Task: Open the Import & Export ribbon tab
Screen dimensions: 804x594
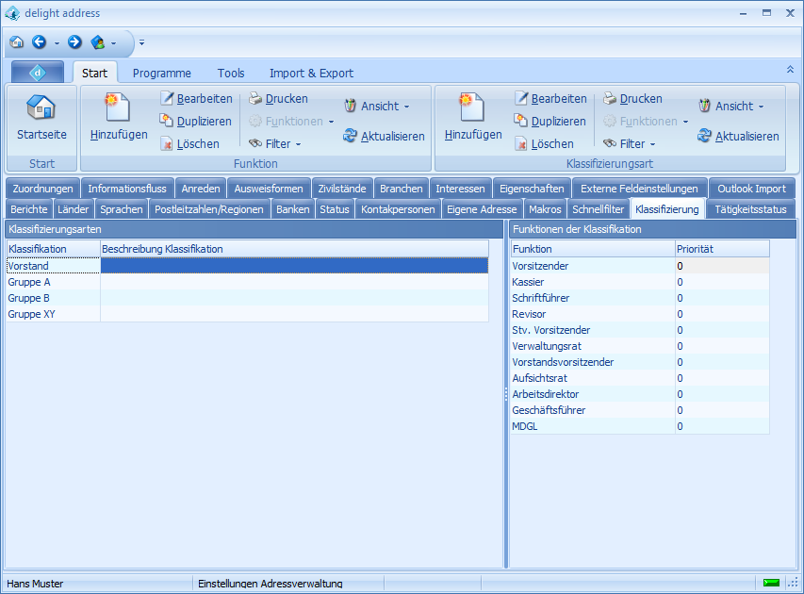Action: coord(311,74)
